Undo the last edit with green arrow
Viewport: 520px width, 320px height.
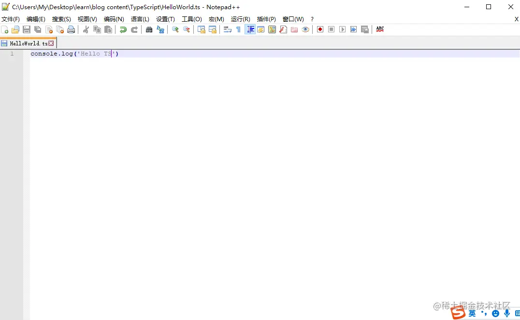123,29
